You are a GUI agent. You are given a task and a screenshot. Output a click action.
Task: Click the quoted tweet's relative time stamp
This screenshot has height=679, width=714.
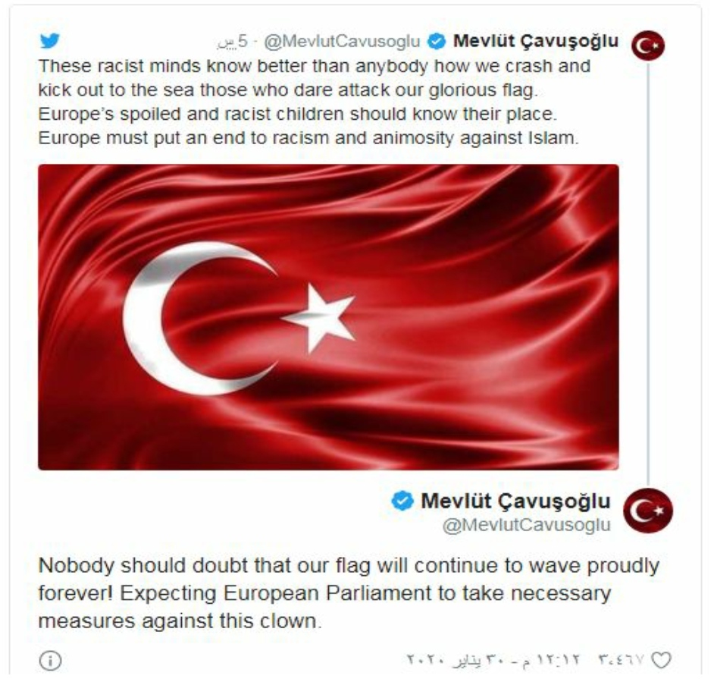pyautogui.click(x=233, y=42)
